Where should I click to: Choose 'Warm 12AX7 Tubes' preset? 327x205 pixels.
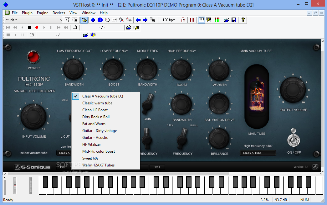click(106, 165)
